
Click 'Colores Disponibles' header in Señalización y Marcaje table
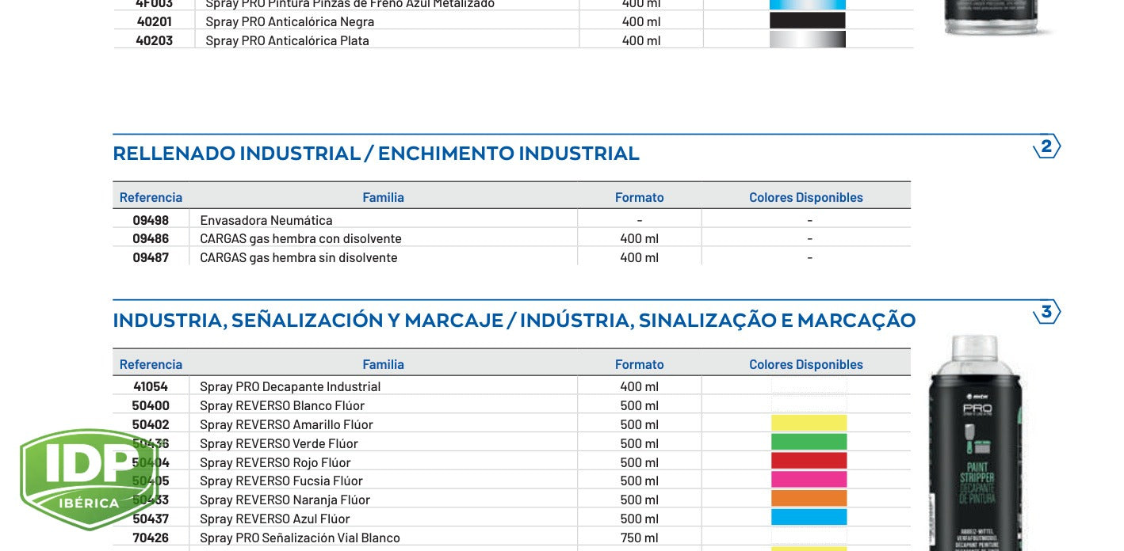point(806,364)
